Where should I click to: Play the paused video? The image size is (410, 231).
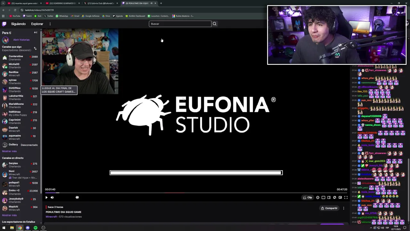(x=46, y=197)
